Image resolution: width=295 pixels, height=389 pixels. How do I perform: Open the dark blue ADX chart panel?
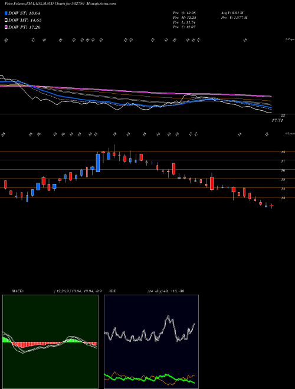151,342
